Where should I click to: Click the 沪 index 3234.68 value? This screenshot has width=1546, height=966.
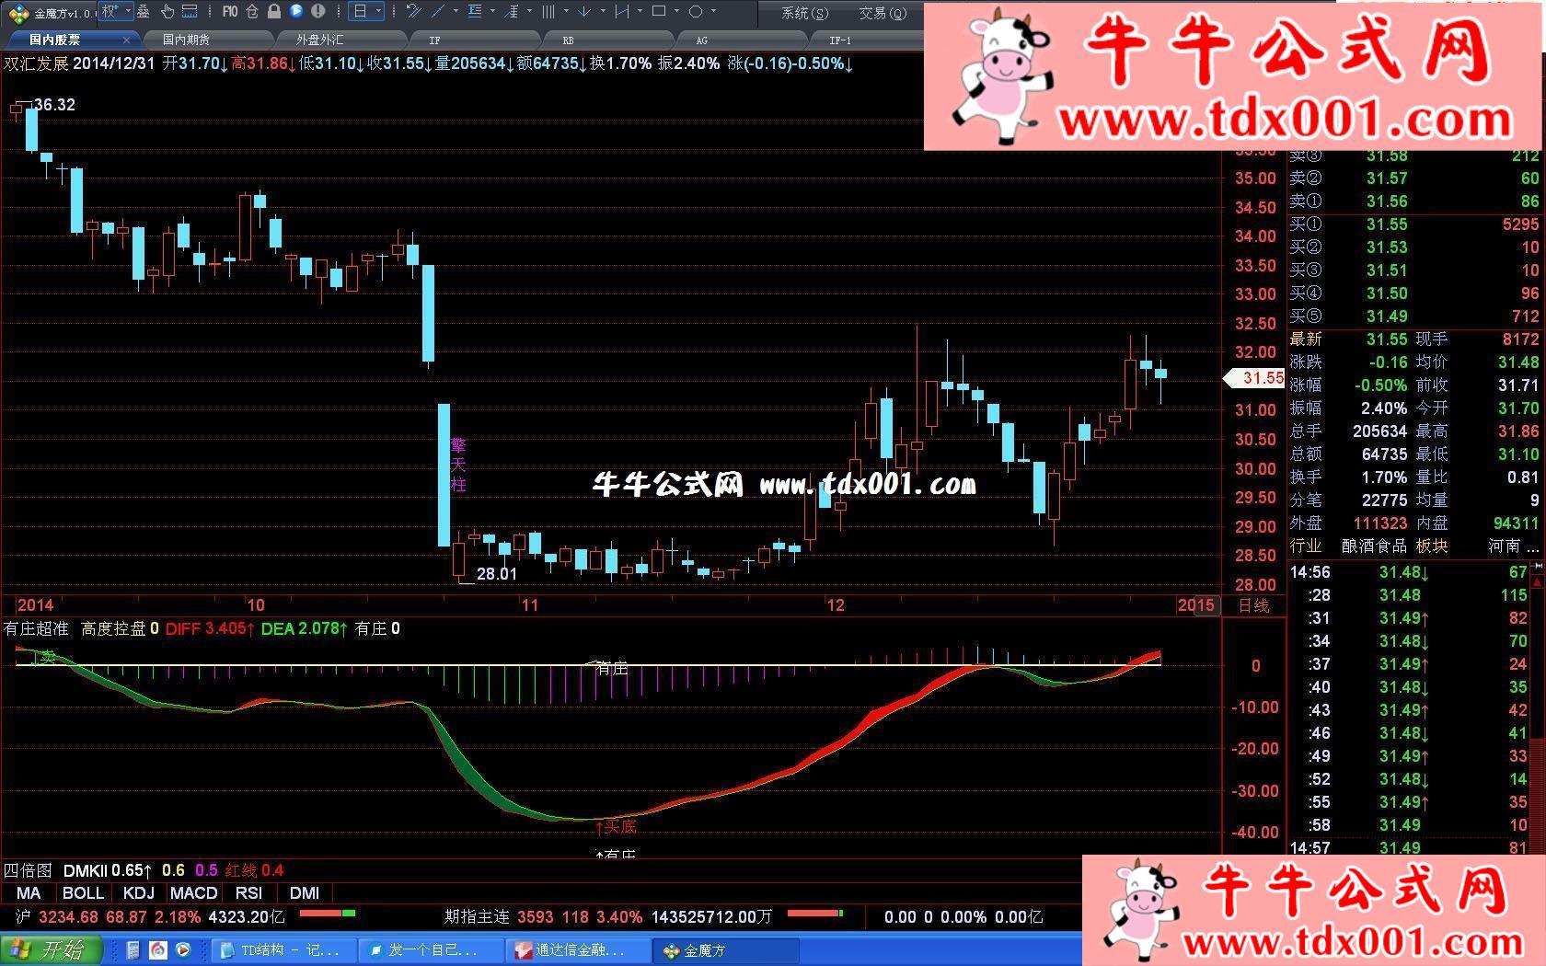pyautogui.click(x=68, y=917)
